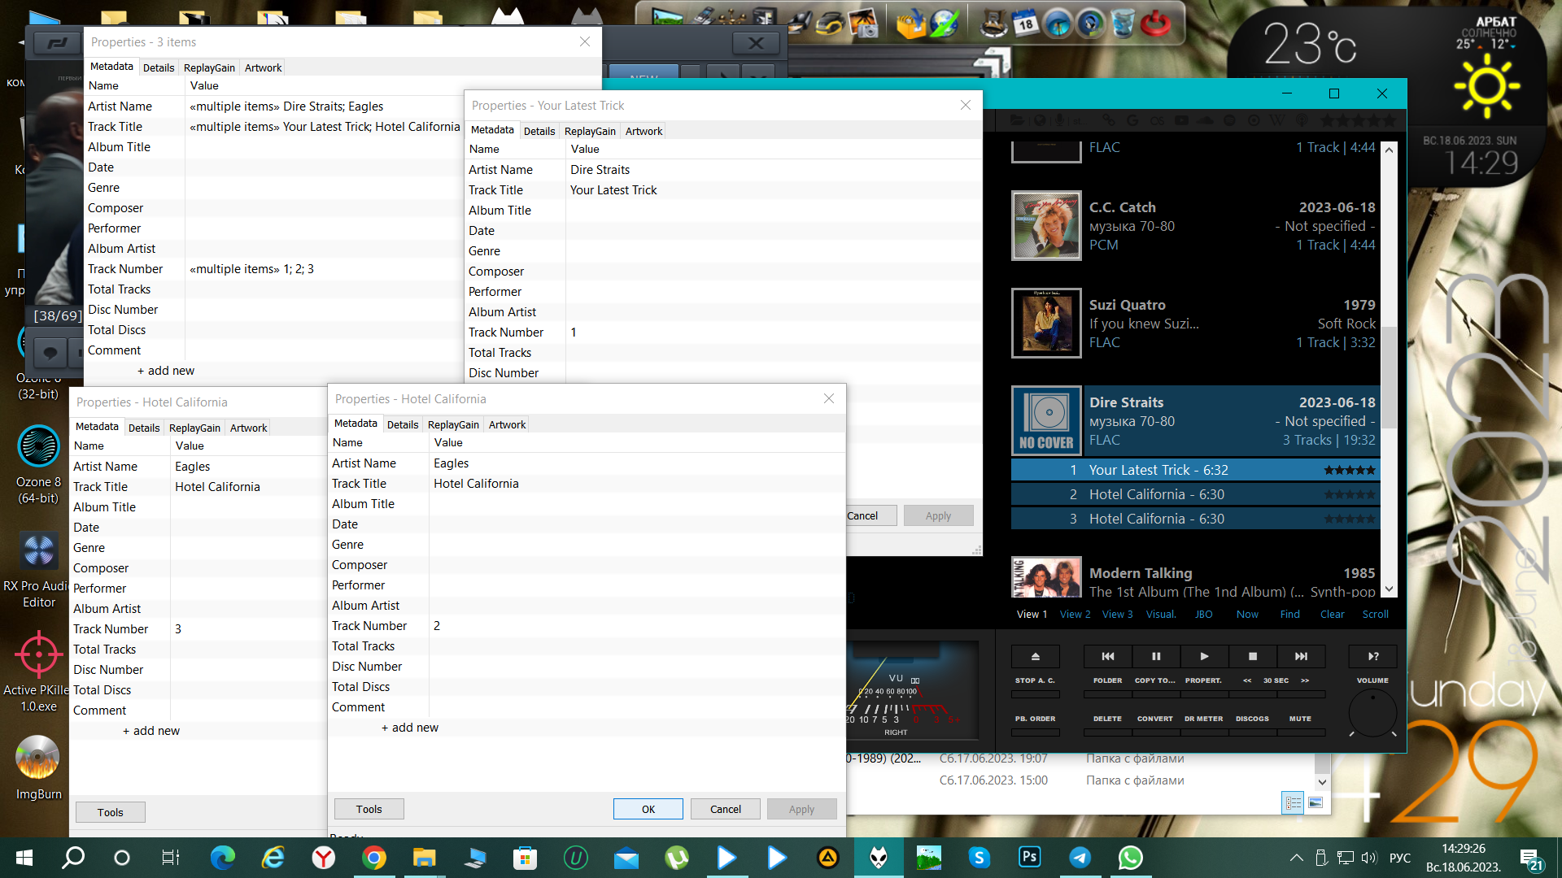Viewport: 1562px width, 878px height.
Task: Click the View 2 playlist link
Action: point(1075,614)
